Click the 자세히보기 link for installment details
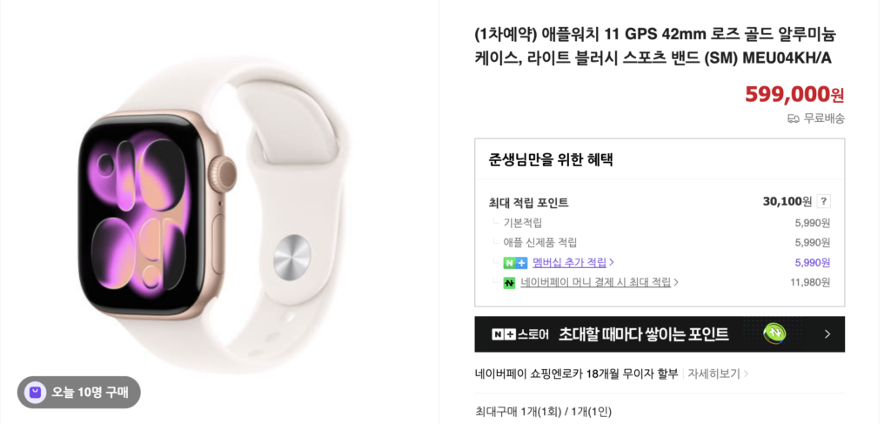The width and height of the screenshot is (891, 424). tap(714, 374)
